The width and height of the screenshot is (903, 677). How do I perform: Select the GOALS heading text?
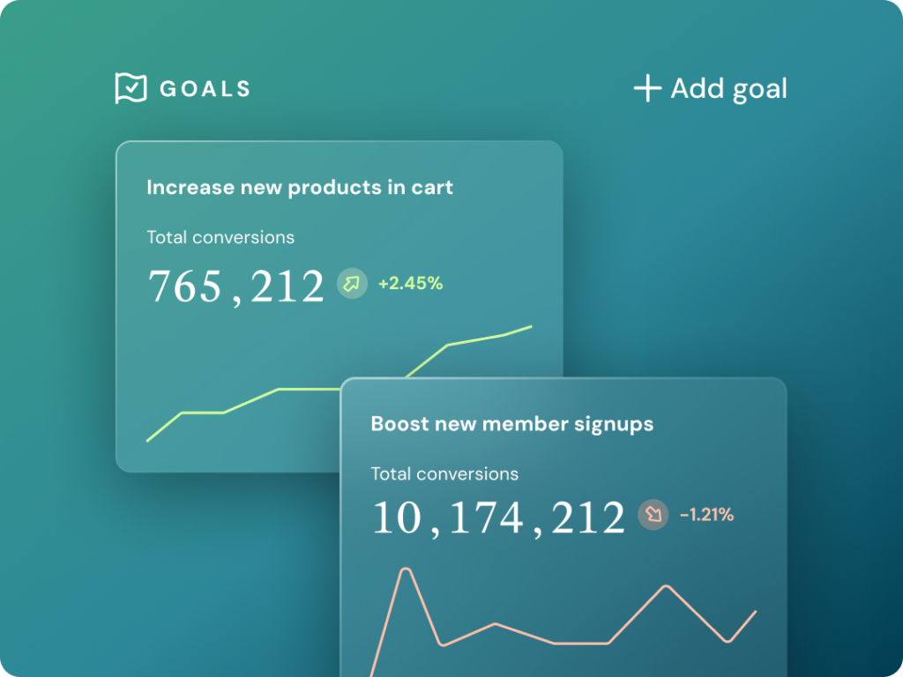(x=205, y=89)
